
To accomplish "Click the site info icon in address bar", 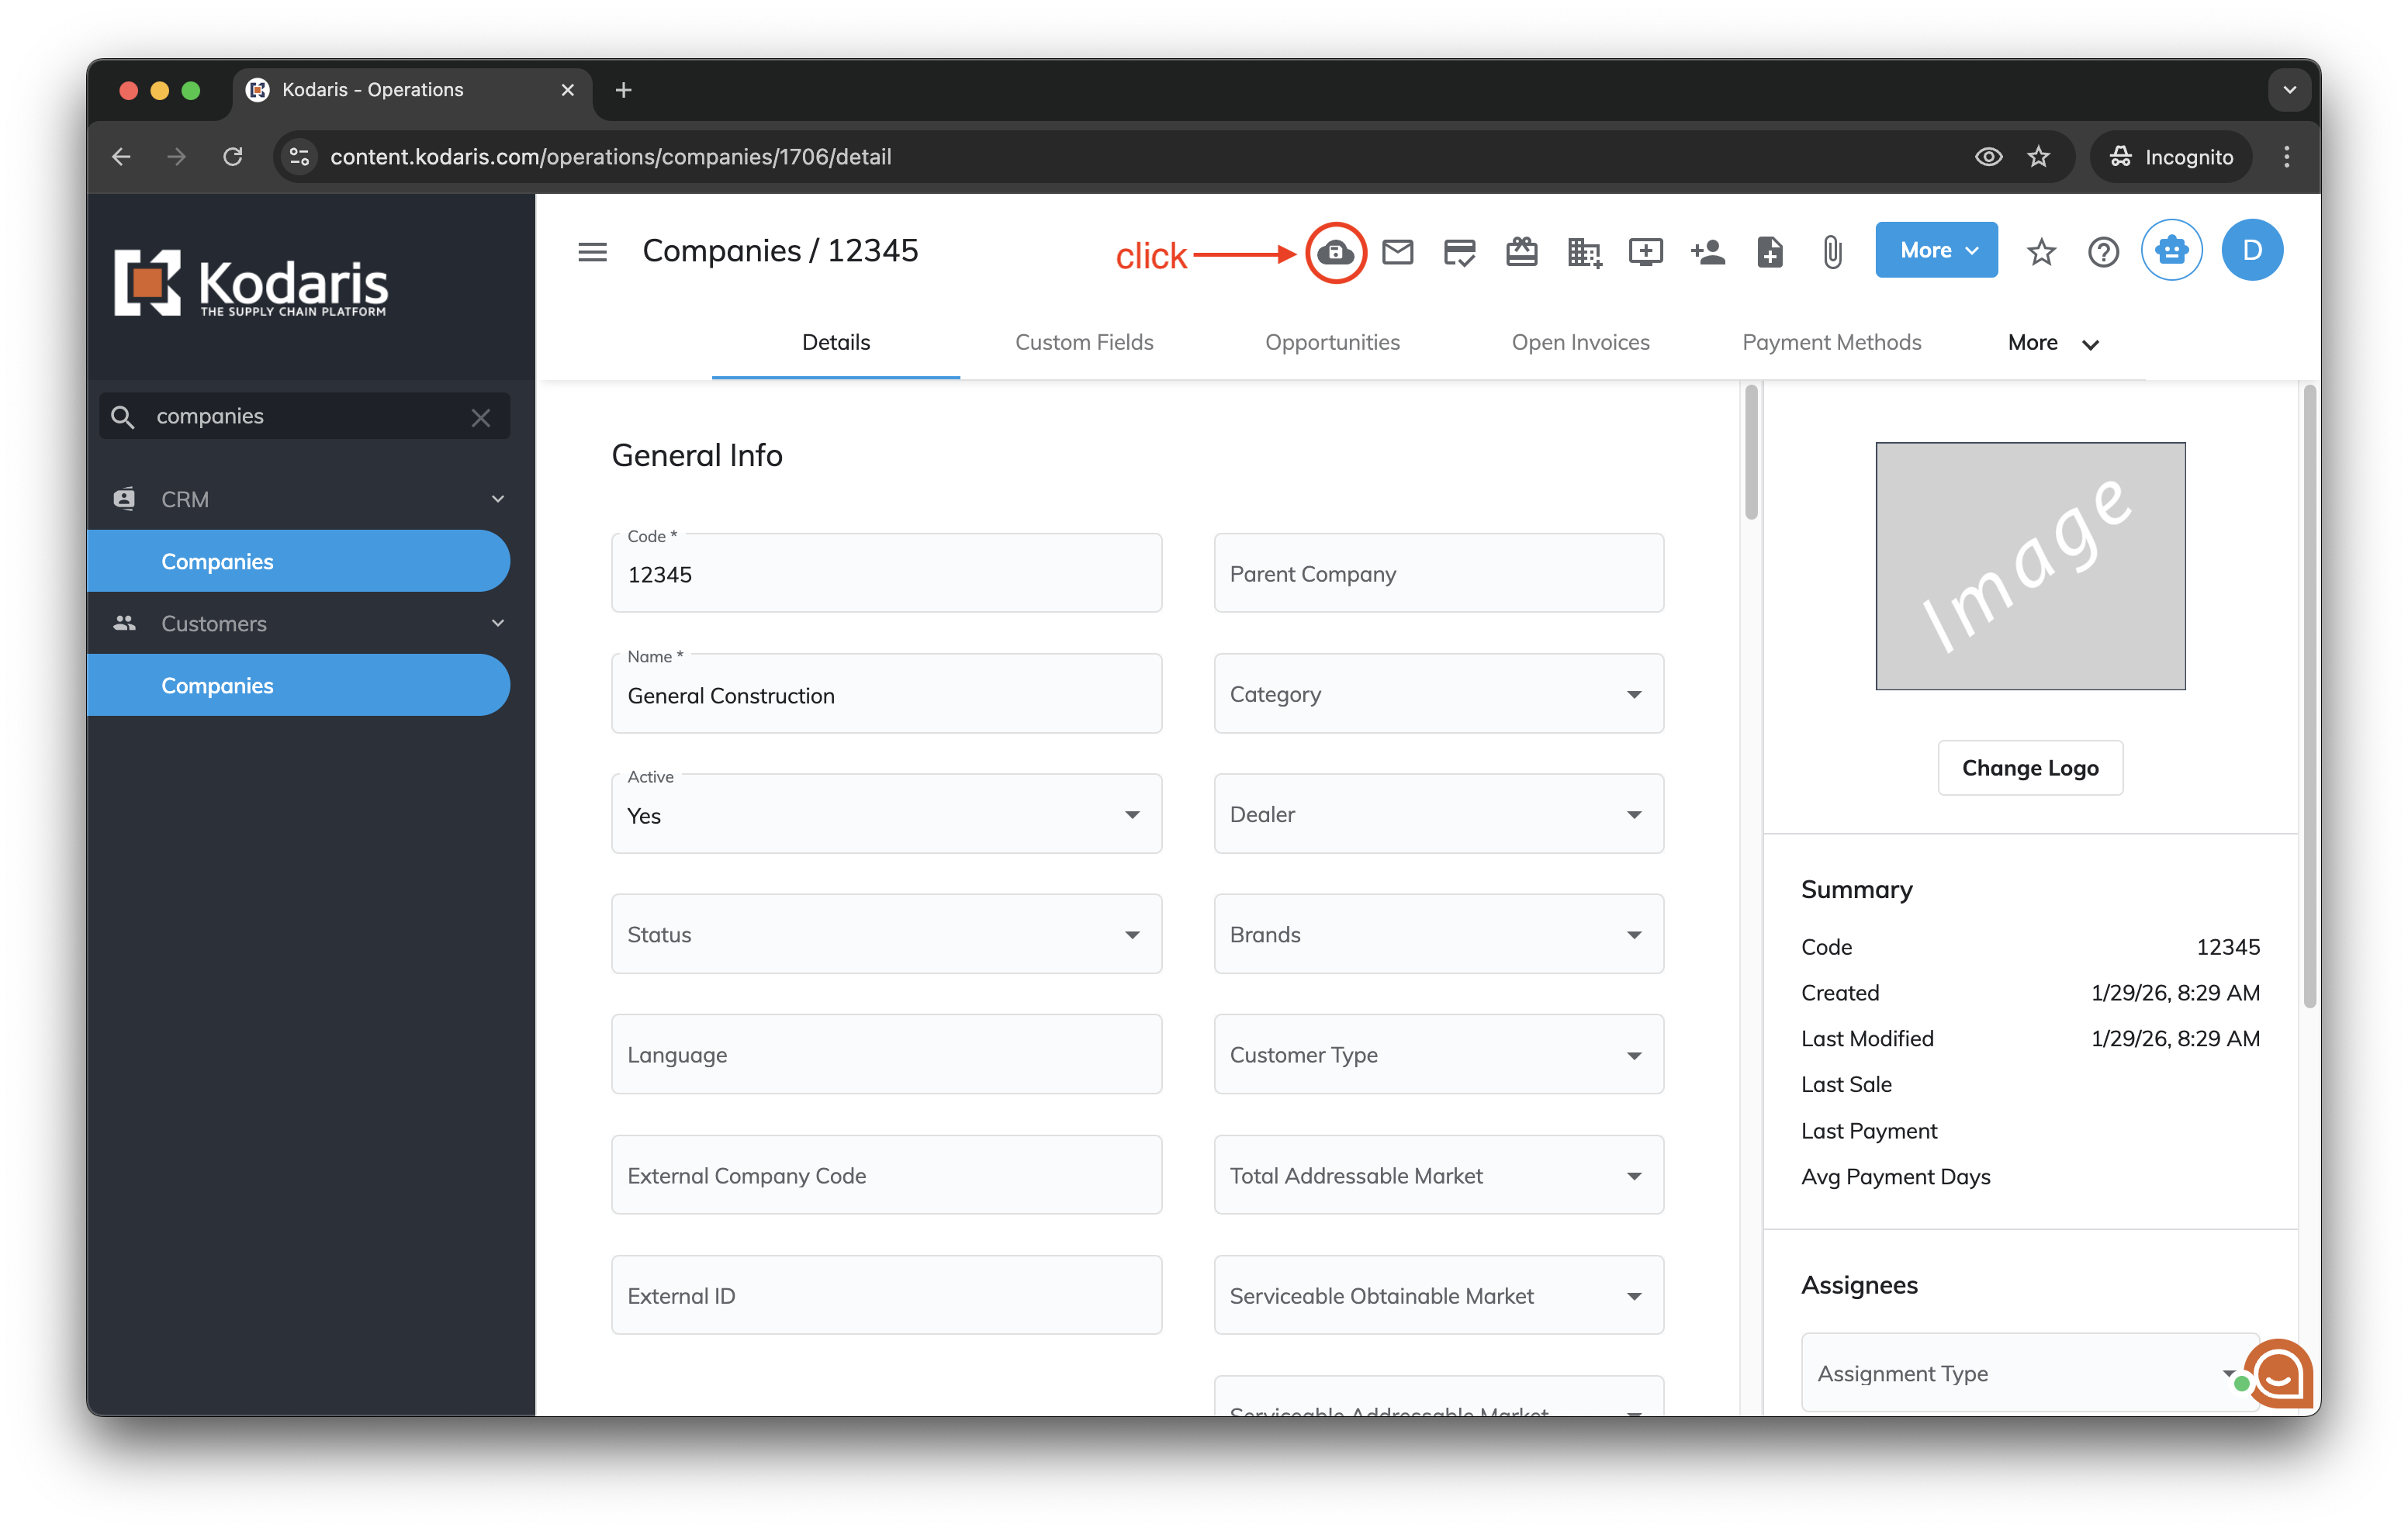I will click(299, 157).
